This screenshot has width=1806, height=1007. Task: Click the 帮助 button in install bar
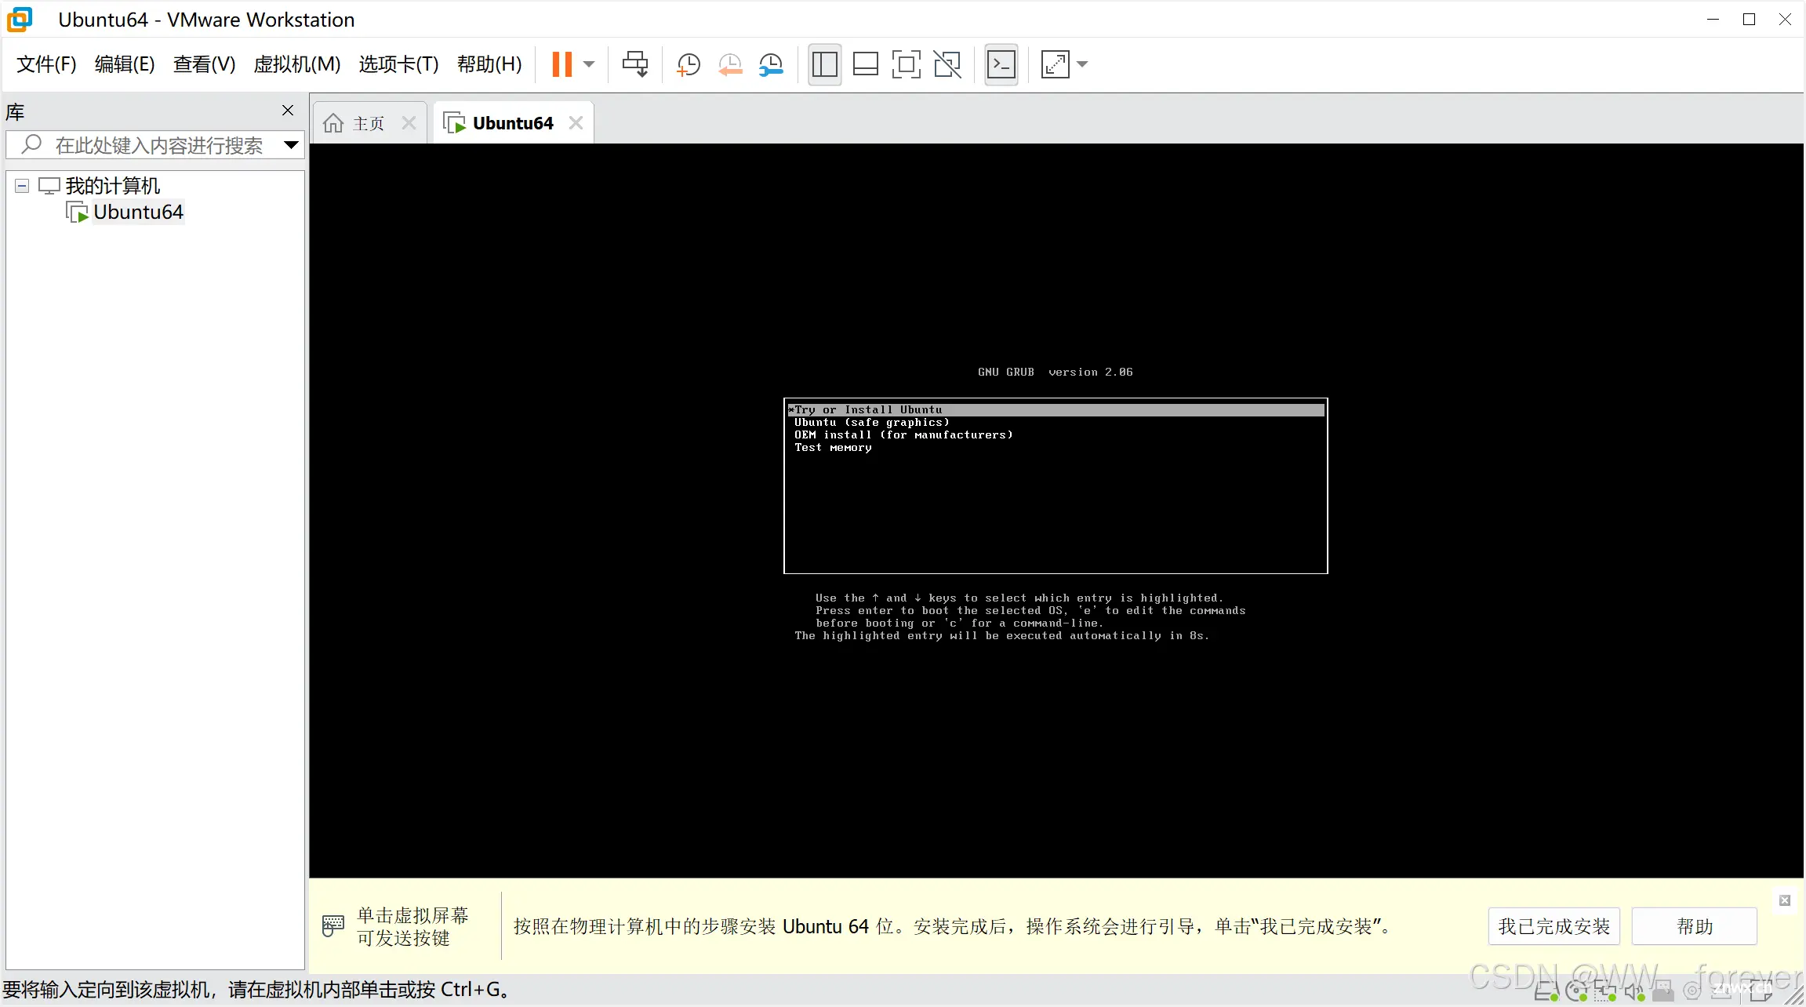pyautogui.click(x=1694, y=926)
